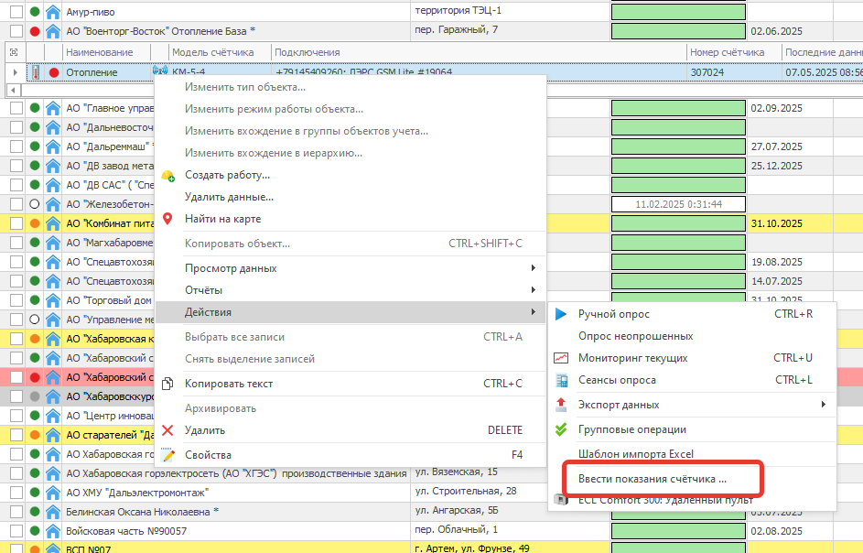Screen dimensions: 863x553
Task: Click the green status dot for АО ХМУ "Дальэлектромонтаж"
Action: [35, 493]
